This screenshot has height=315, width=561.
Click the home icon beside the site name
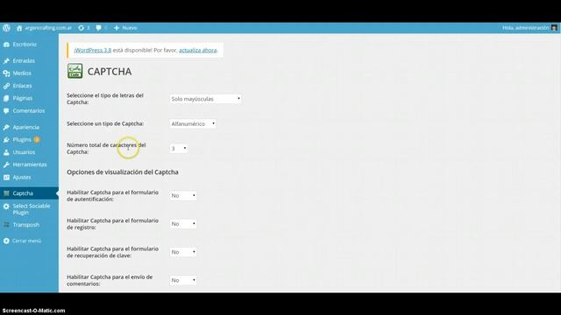click(x=19, y=28)
